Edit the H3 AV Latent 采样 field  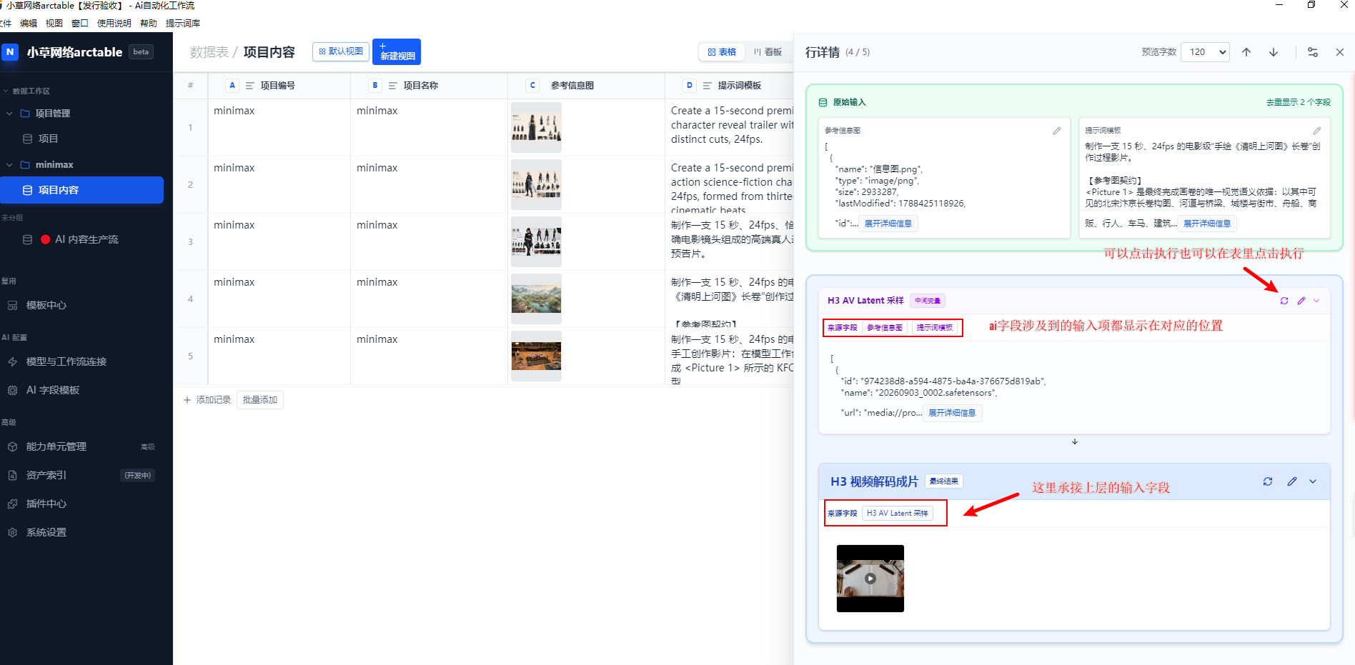tap(1301, 301)
